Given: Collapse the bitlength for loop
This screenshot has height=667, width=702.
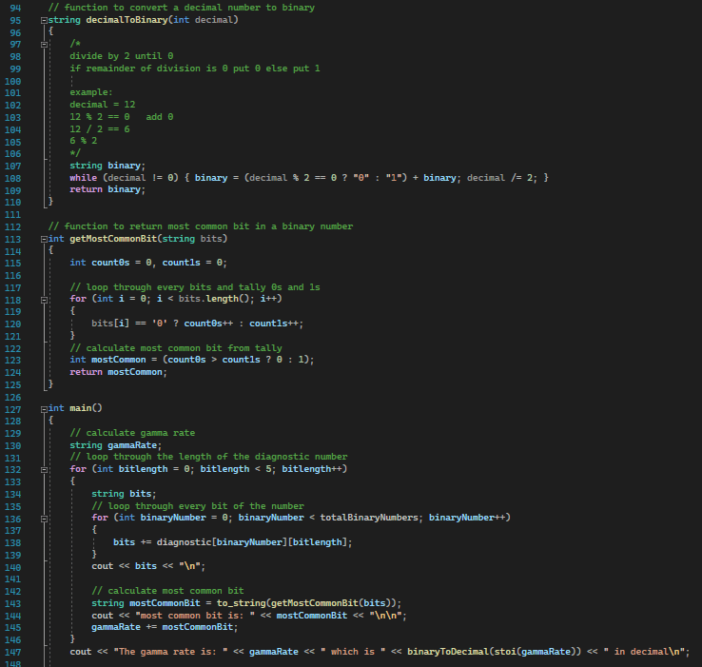Looking at the screenshot, I should [x=45, y=469].
